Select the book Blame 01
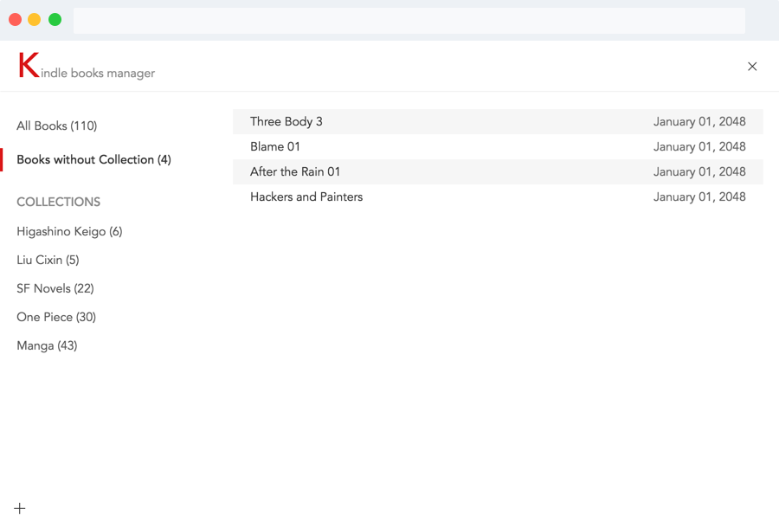 click(x=275, y=146)
